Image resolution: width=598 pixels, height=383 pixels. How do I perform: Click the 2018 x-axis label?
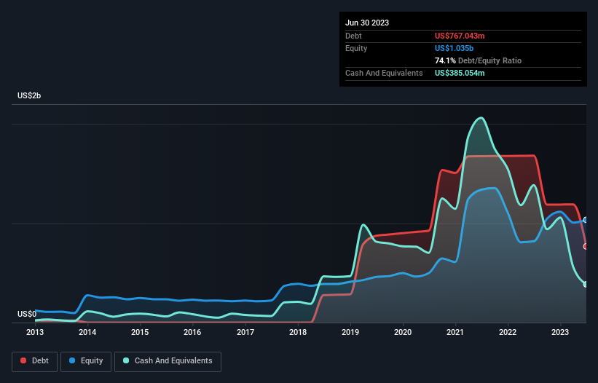(x=298, y=332)
